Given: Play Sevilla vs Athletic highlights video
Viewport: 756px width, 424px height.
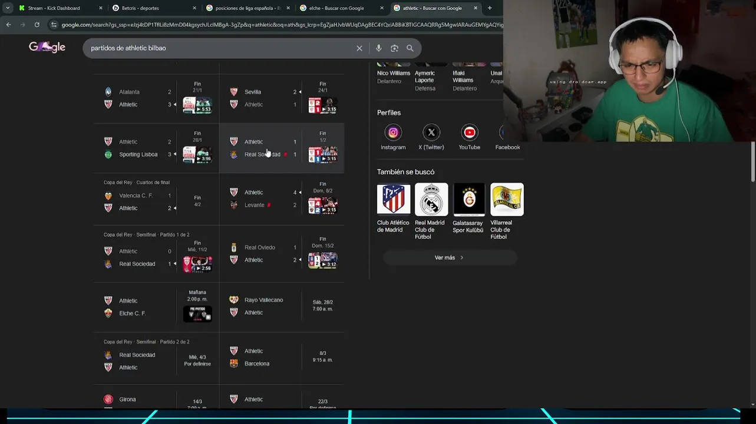Looking at the screenshot, I should (323, 106).
